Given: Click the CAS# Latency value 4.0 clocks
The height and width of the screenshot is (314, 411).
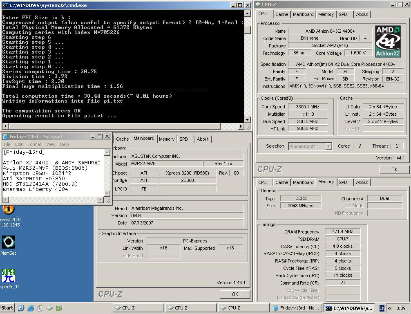Looking at the screenshot, I should (343, 246).
